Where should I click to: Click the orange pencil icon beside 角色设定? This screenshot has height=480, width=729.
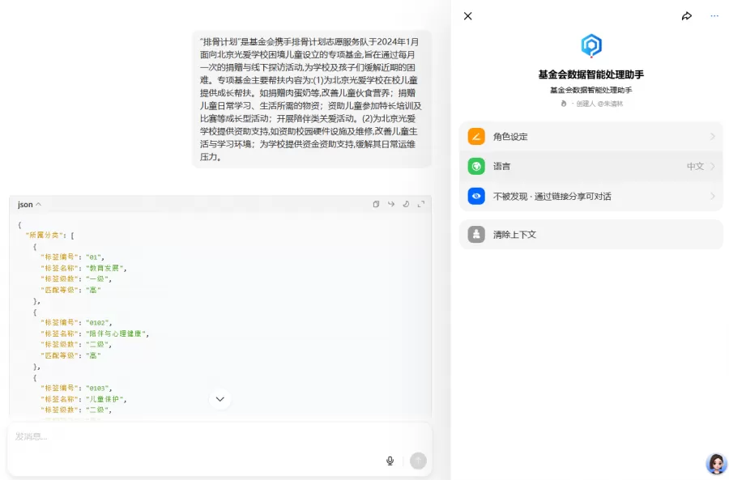476,136
